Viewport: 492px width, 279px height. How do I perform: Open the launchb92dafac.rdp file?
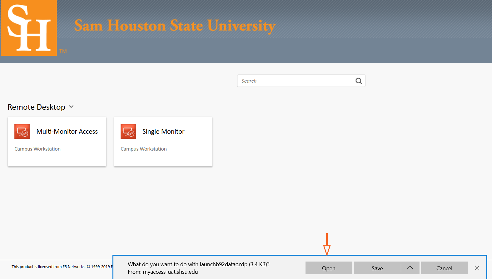pos(329,268)
